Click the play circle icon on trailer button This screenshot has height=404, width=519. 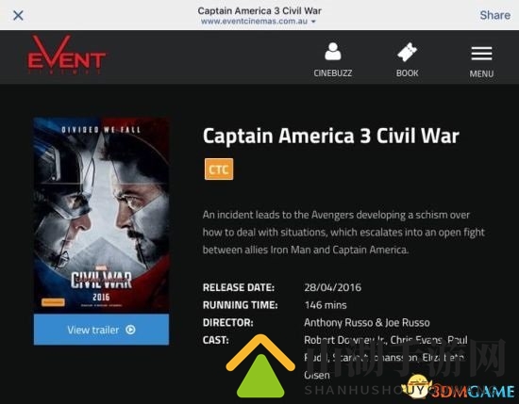click(130, 330)
